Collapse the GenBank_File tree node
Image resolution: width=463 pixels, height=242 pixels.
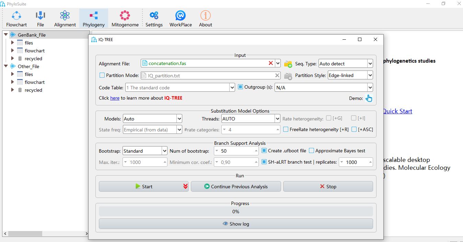pyautogui.click(x=5, y=35)
